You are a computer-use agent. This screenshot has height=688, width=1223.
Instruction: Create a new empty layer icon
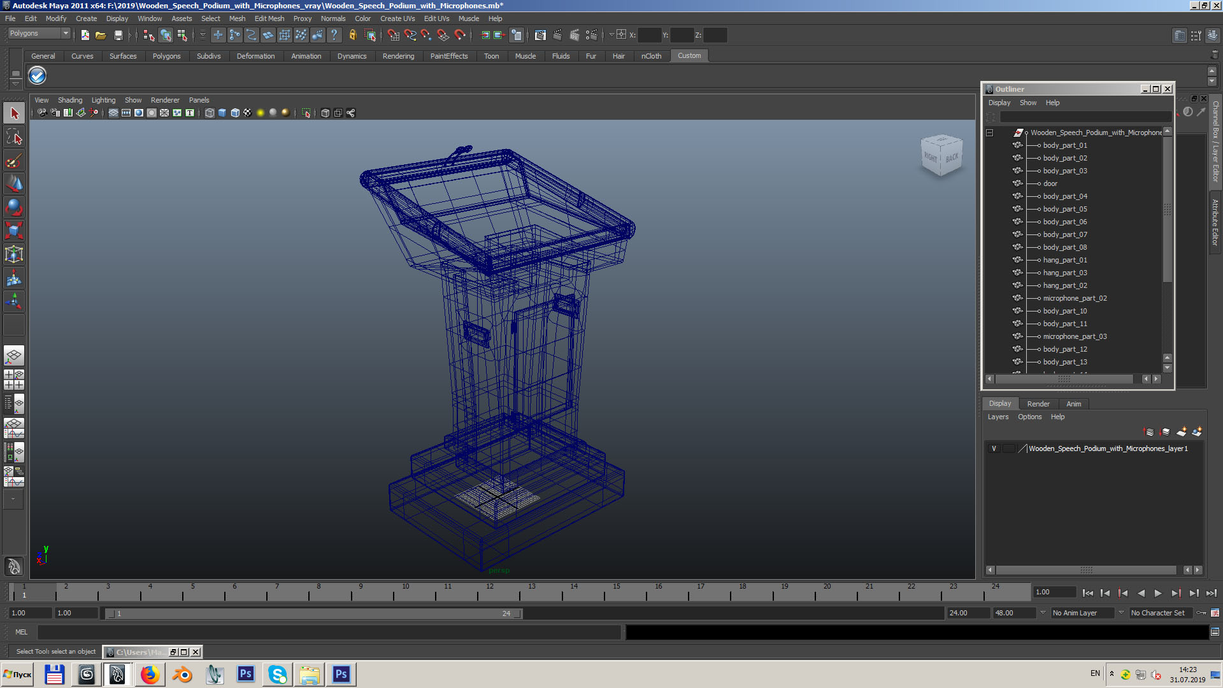[x=1181, y=432]
